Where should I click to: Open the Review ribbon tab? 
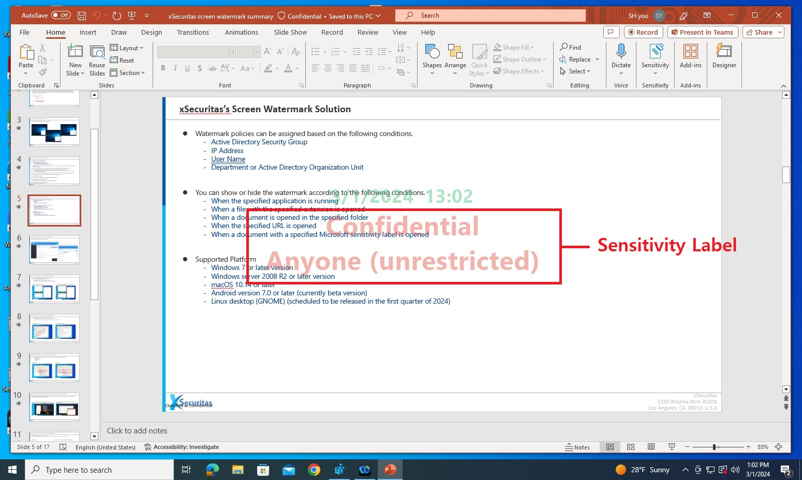pyautogui.click(x=367, y=32)
